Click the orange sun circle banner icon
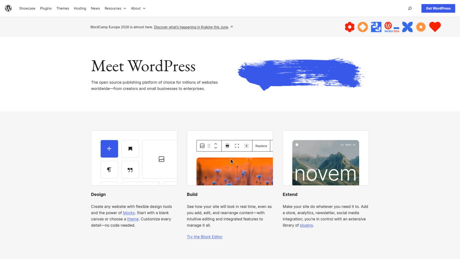 (x=421, y=27)
